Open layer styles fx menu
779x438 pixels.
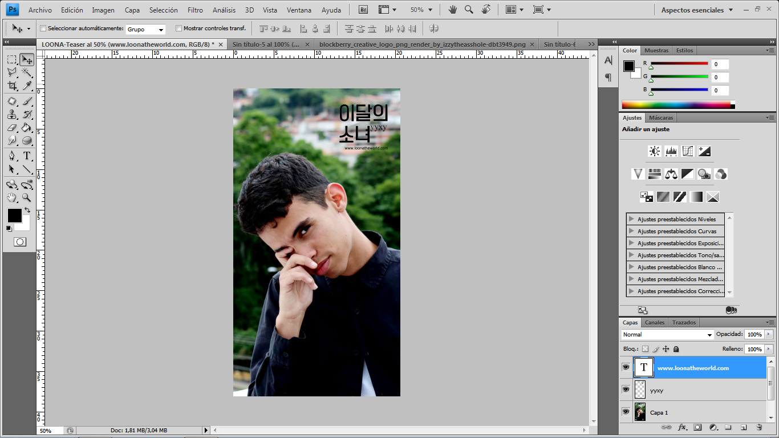(x=682, y=427)
